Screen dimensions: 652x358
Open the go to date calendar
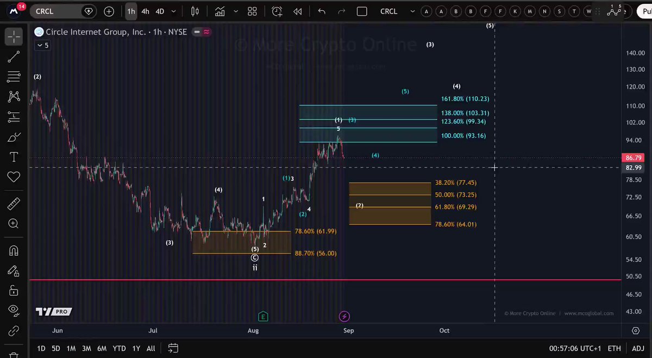click(x=173, y=348)
